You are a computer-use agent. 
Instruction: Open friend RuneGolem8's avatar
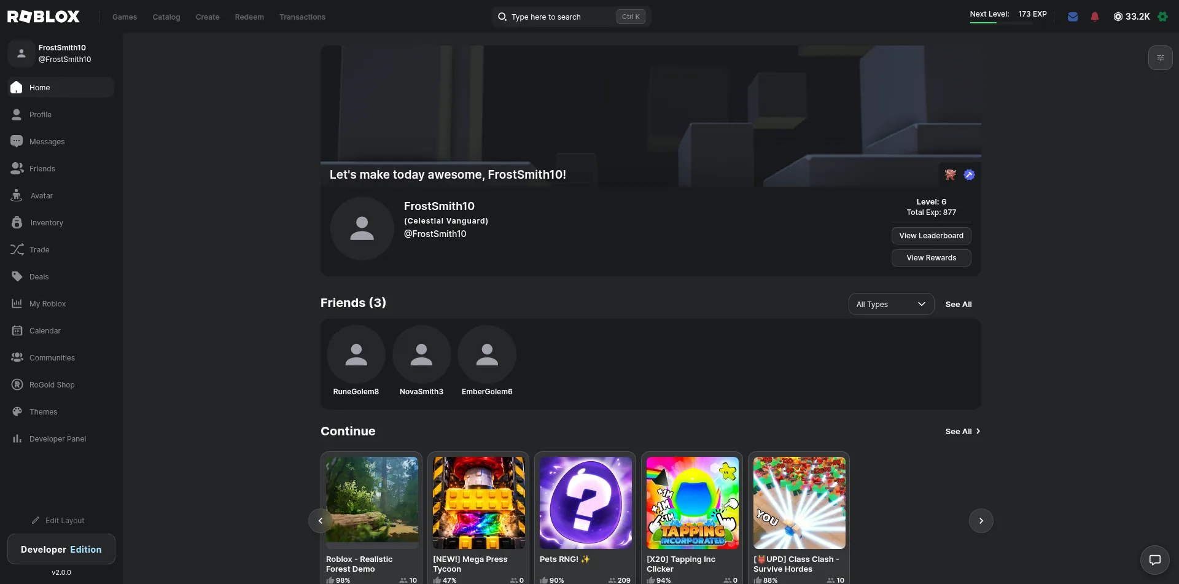[356, 354]
